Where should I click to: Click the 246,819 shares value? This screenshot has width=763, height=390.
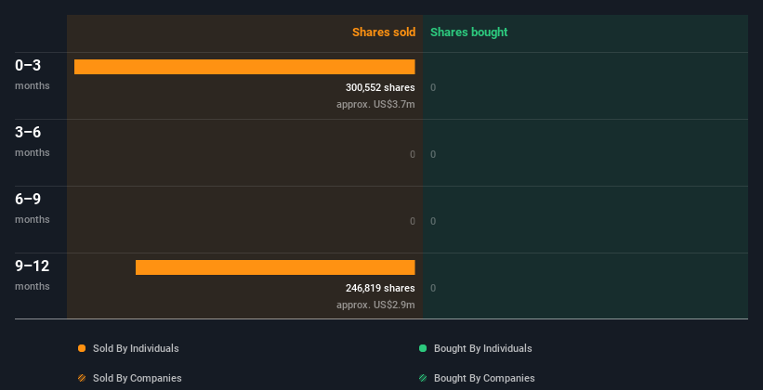coord(380,289)
